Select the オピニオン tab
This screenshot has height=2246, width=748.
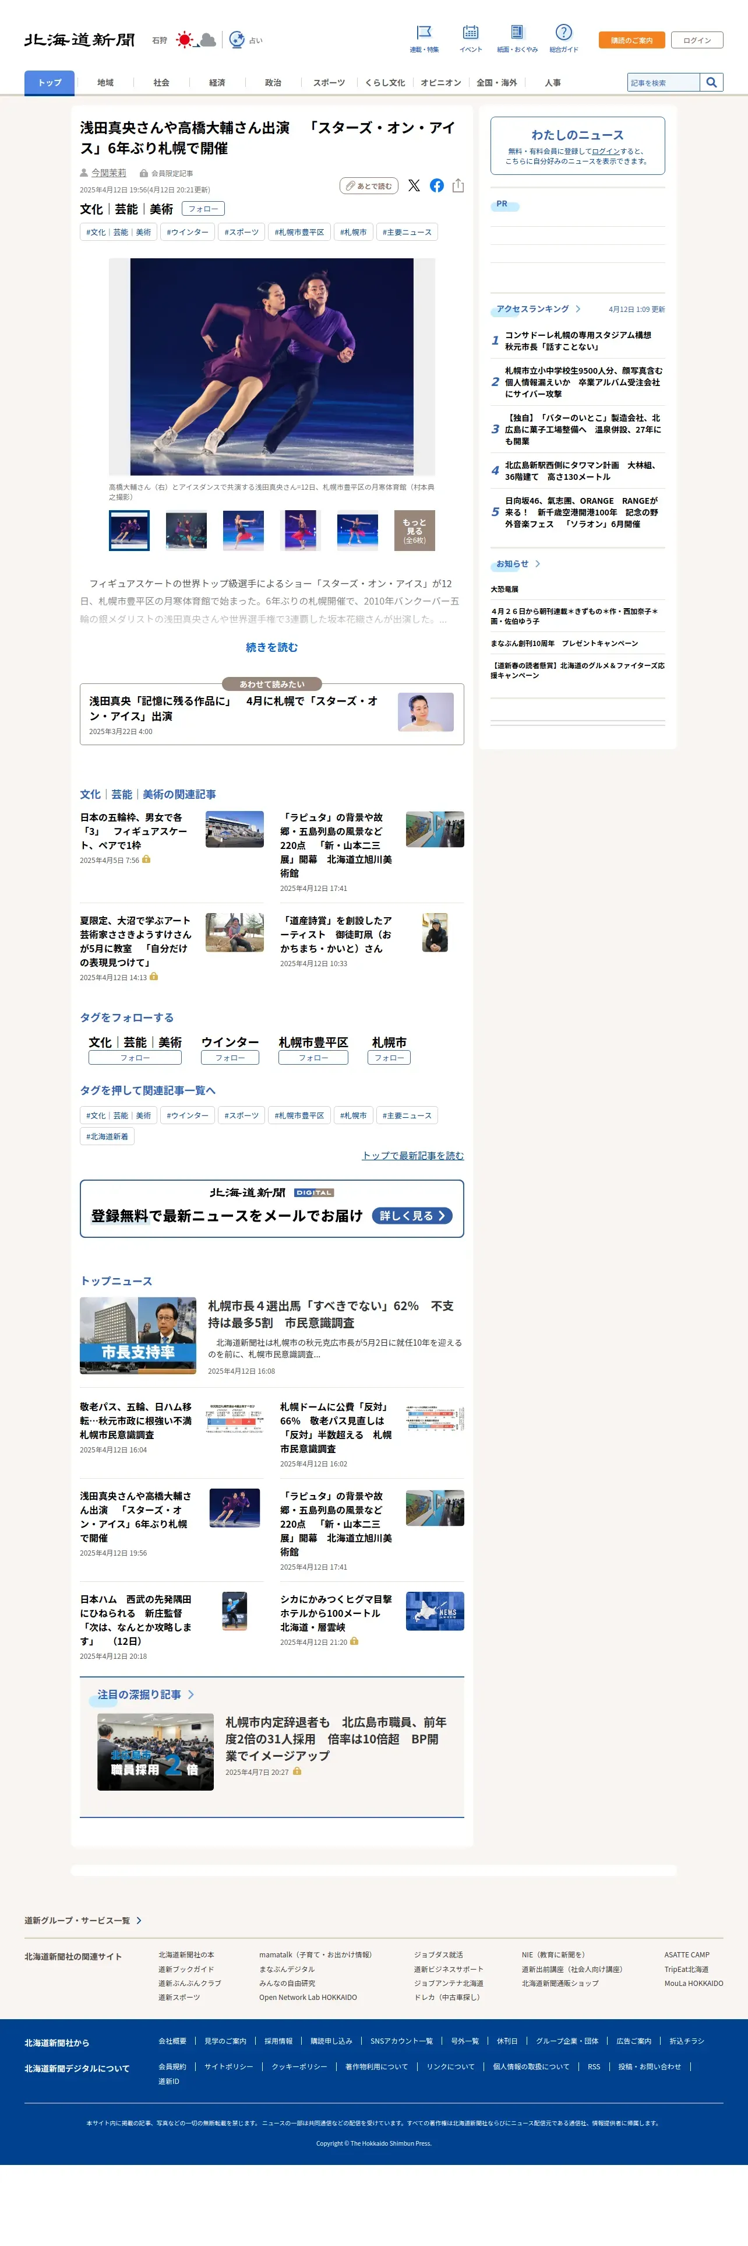[440, 83]
